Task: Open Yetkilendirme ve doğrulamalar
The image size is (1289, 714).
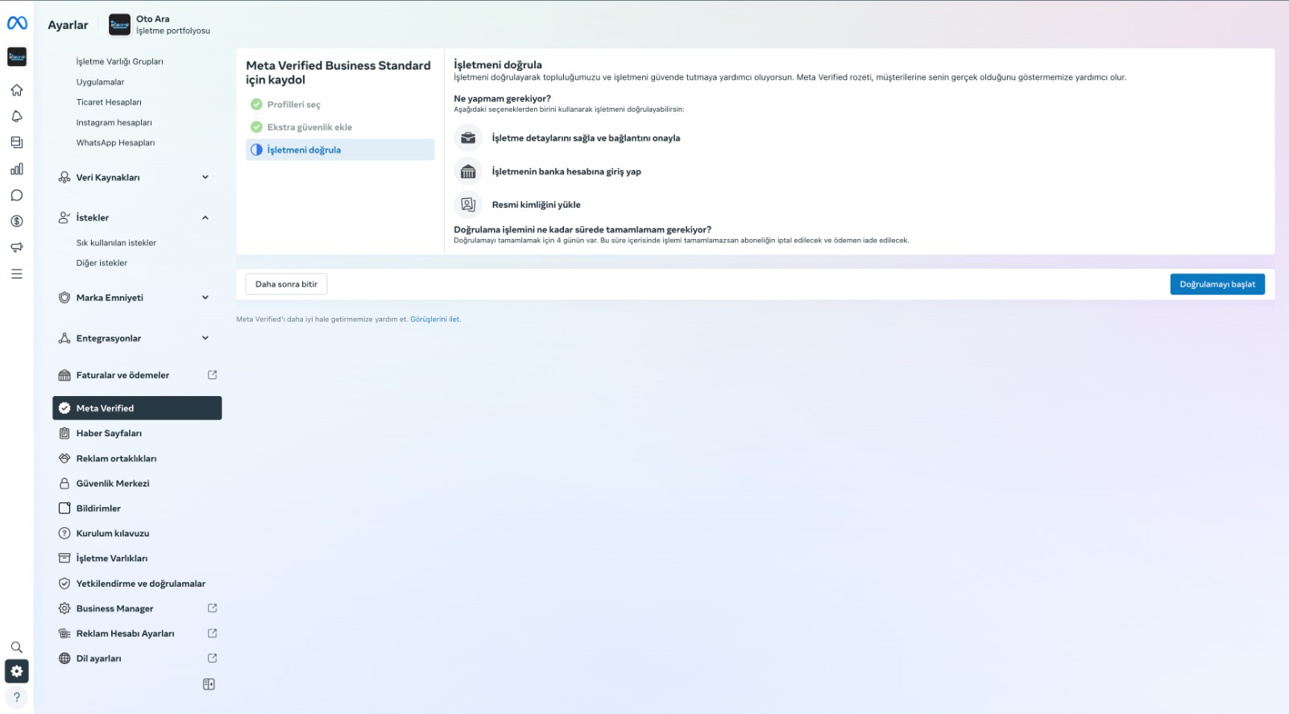Action: [141, 584]
